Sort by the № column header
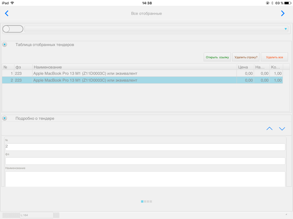Screen dimensions: 293x219 coord(8,67)
